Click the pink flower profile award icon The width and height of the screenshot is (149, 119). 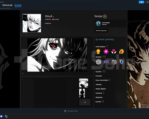pos(106,52)
